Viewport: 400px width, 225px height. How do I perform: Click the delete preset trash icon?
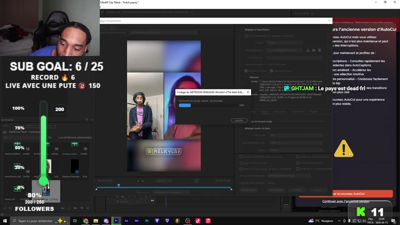tap(319, 50)
